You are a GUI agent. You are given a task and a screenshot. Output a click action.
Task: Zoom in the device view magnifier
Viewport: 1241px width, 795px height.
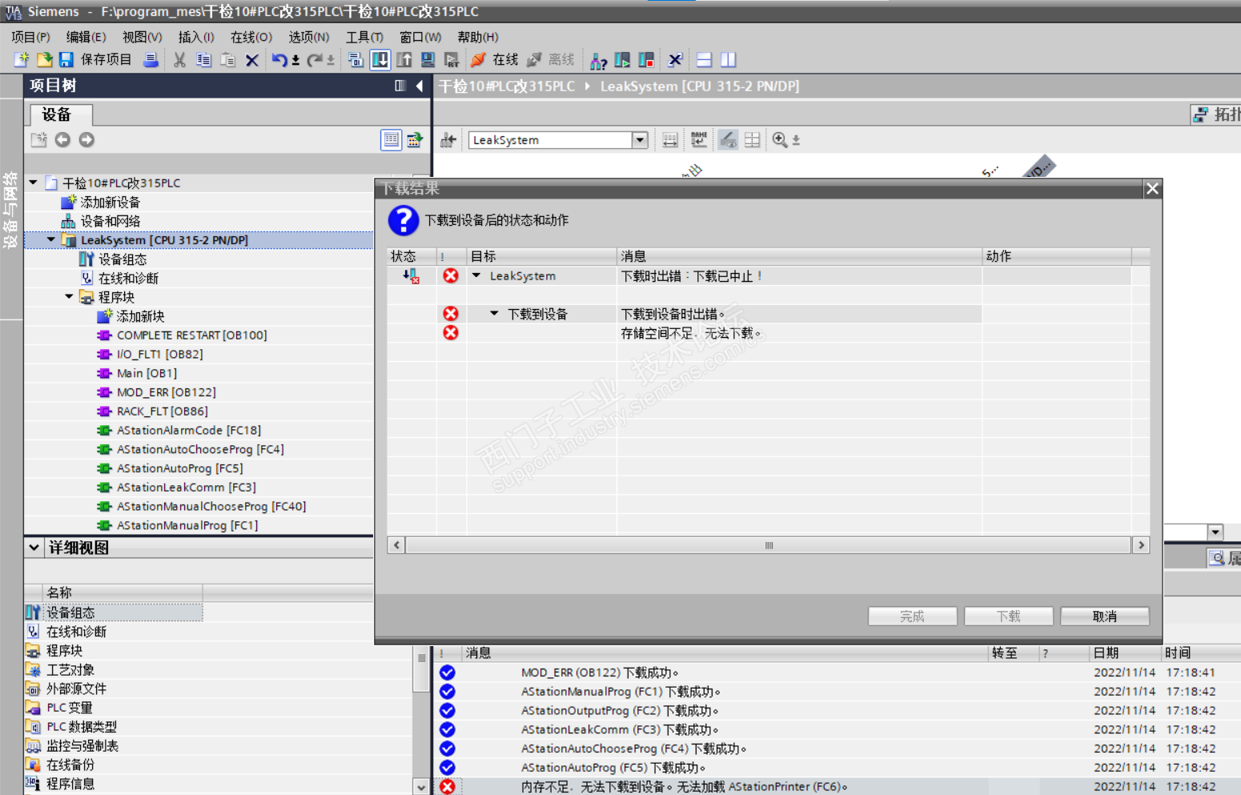point(779,140)
